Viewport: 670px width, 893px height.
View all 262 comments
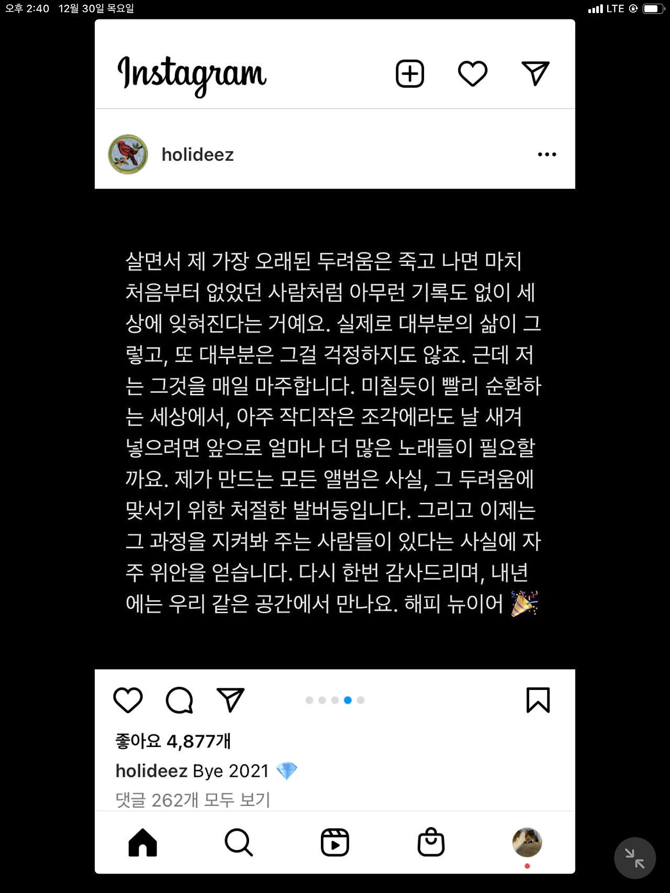[x=193, y=800]
